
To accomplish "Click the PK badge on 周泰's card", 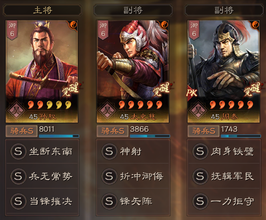I will pyautogui.click(x=192, y=93).
